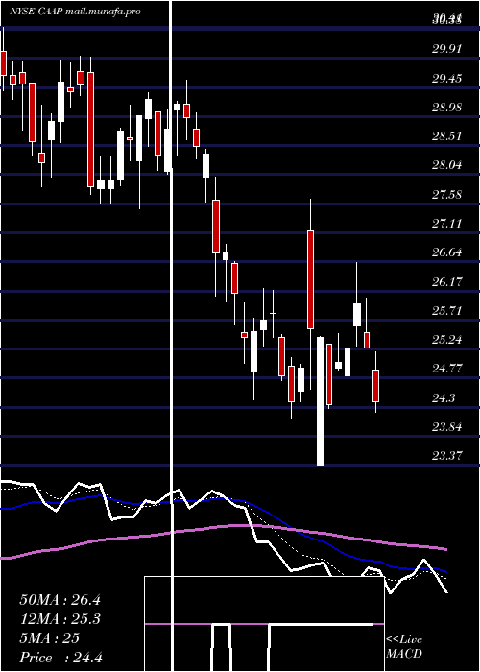Viewport: 480px width, 672px height.
Task: Select the Price : 24.4 readout
Action: (x=60, y=658)
